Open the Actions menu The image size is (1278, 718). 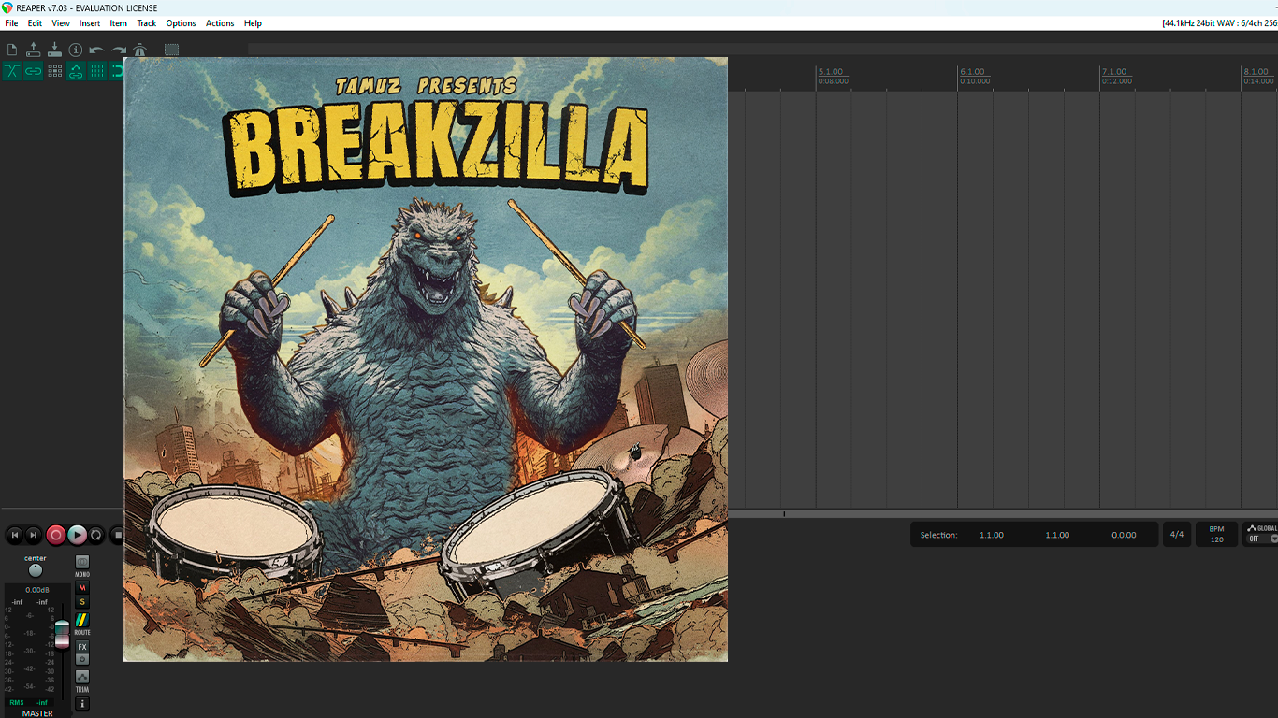point(220,23)
